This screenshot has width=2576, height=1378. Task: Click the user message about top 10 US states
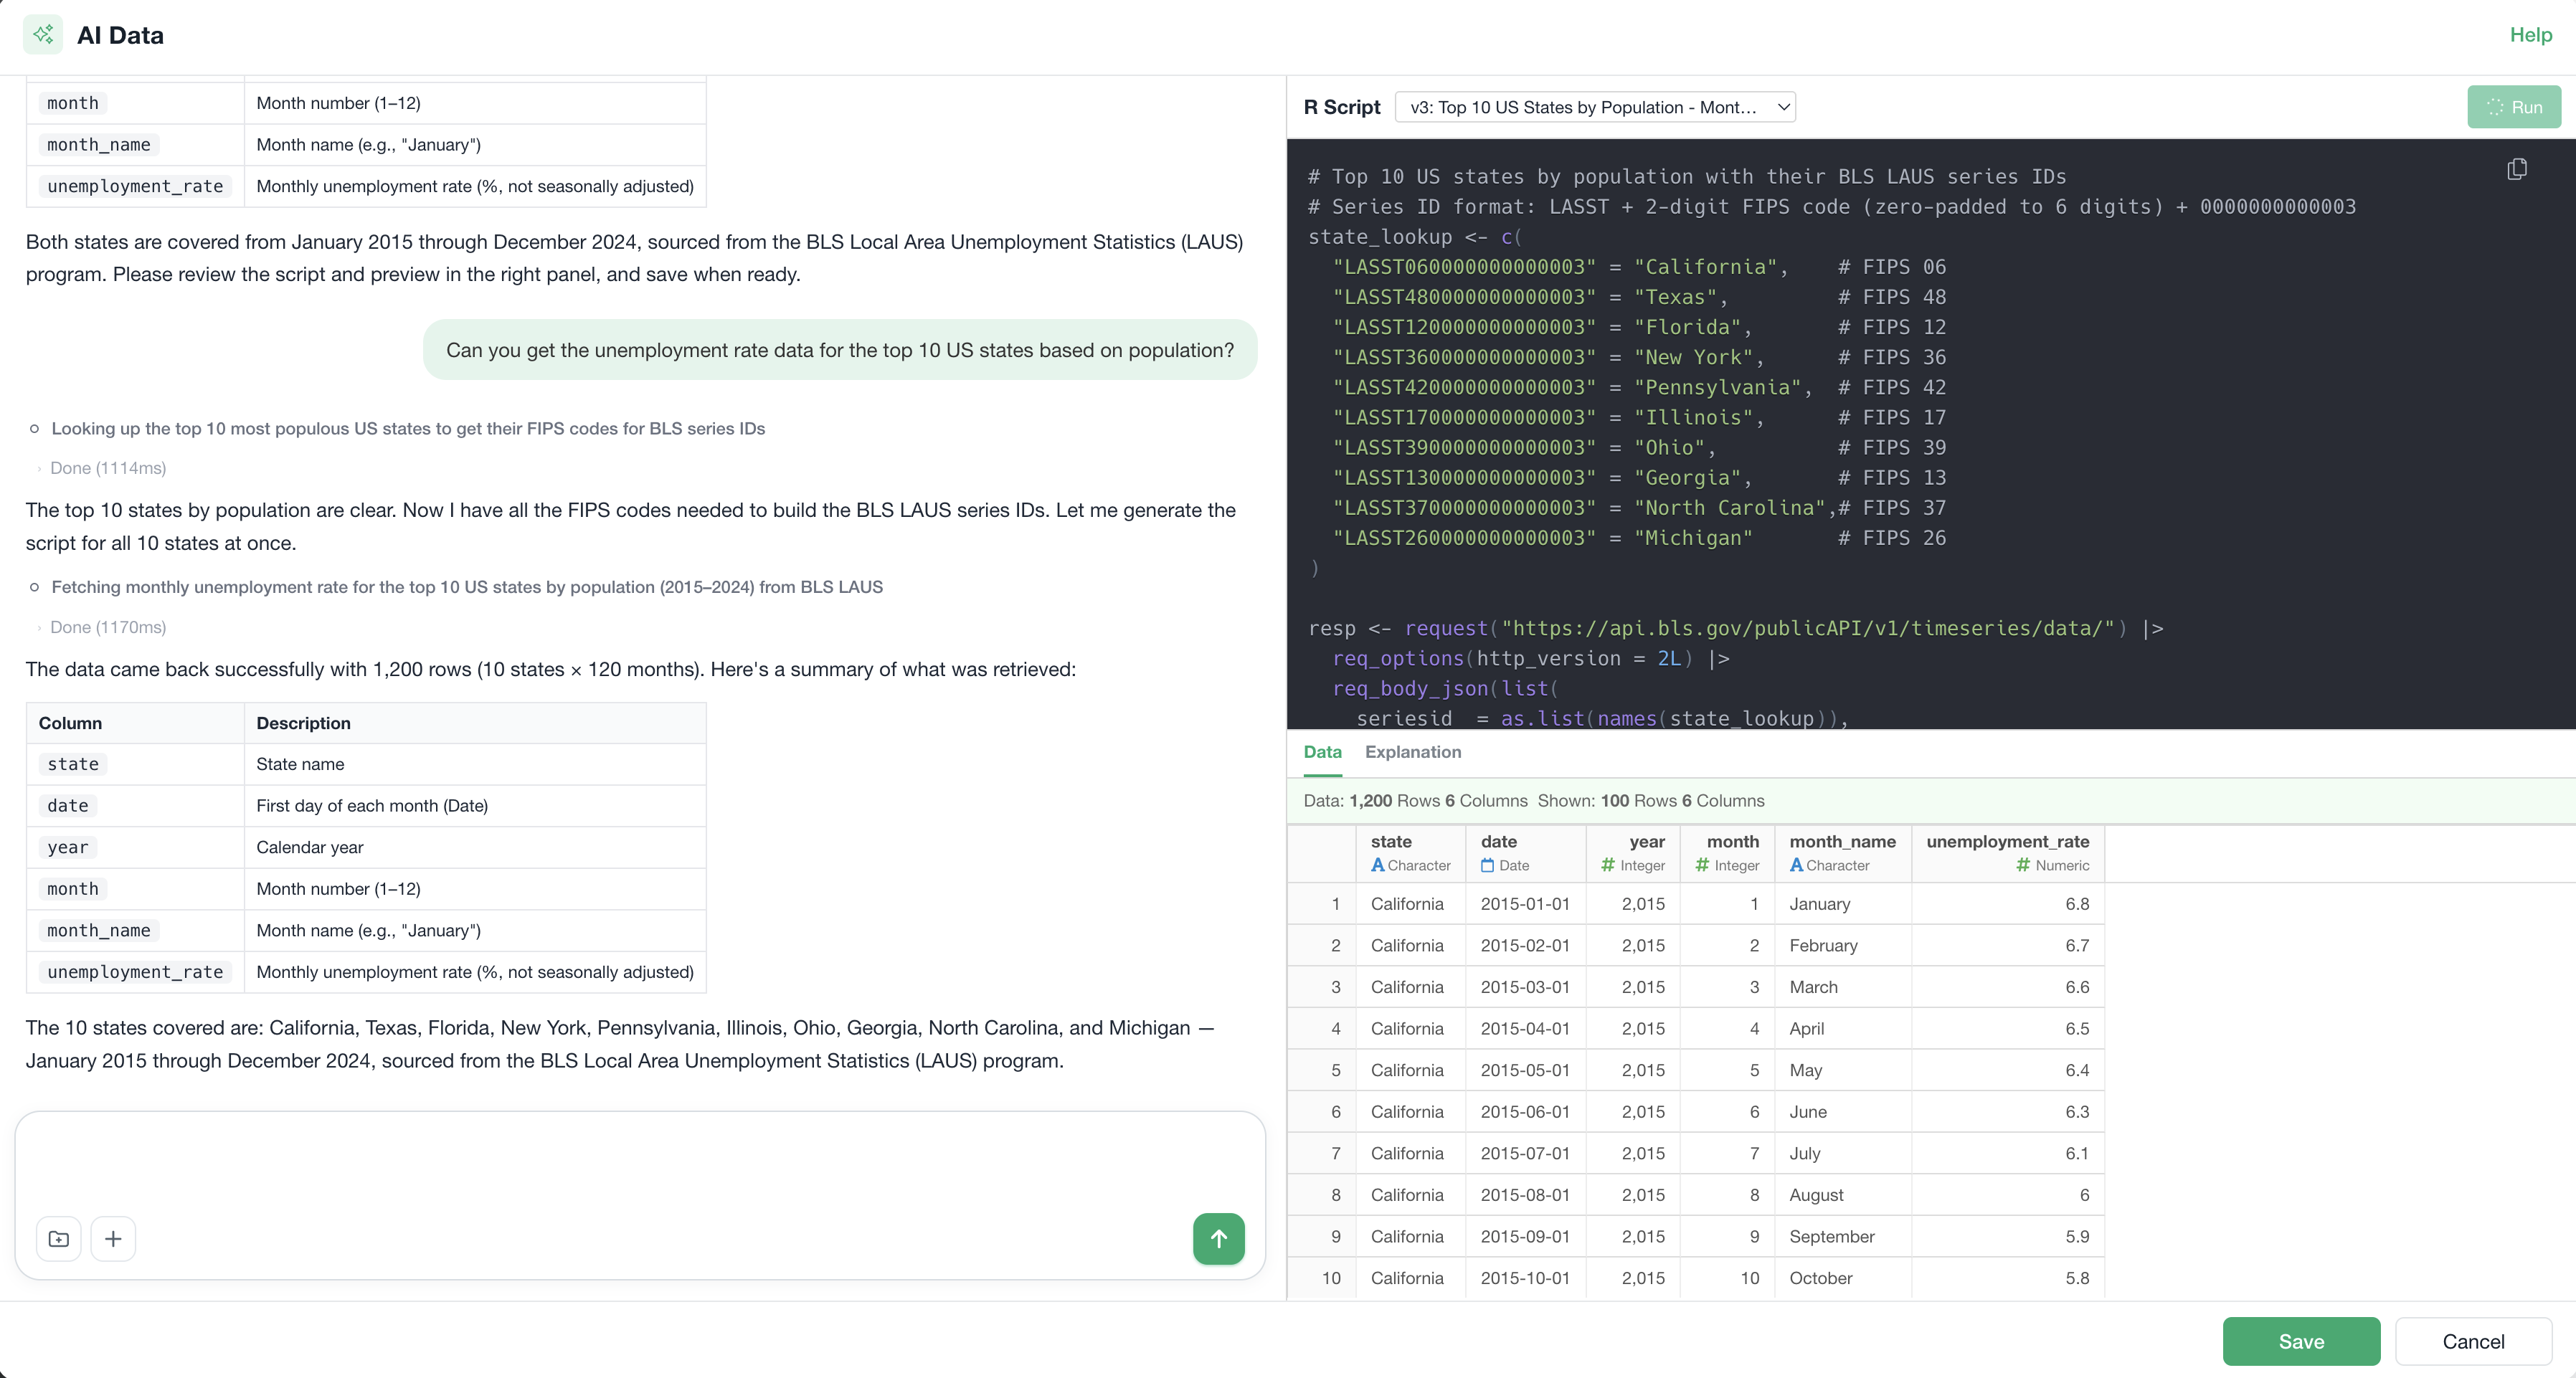840,350
